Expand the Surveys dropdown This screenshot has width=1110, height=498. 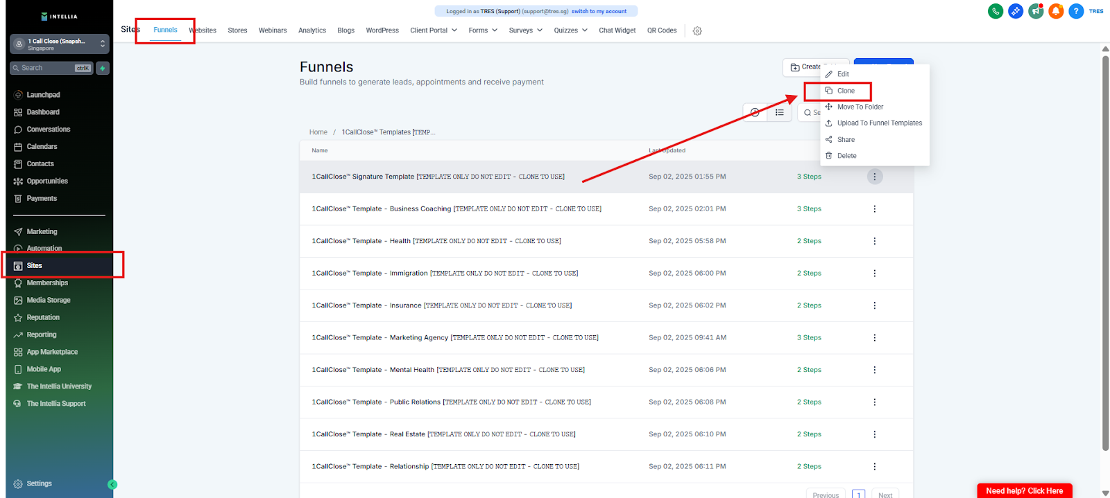pos(526,30)
